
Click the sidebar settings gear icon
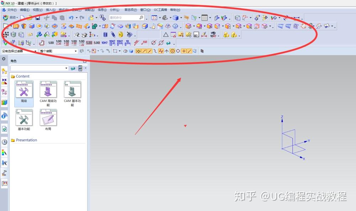(4, 59)
